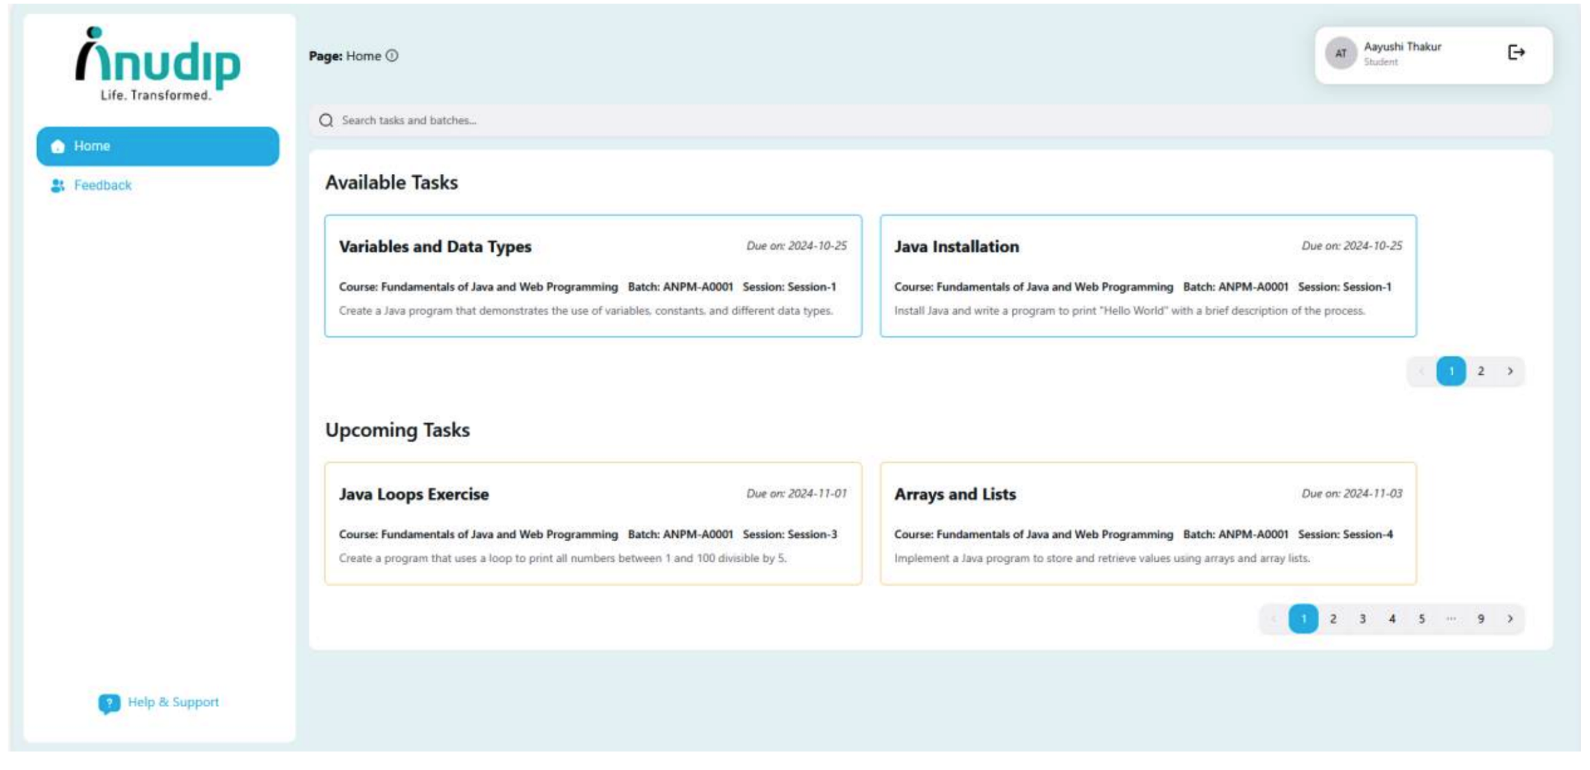Open the Java Installation task card

(1147, 275)
